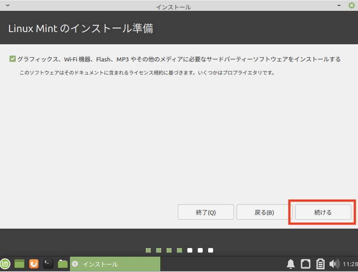Open the window menu chevron in title bar
The width and height of the screenshot is (358, 272).
coord(7,5)
